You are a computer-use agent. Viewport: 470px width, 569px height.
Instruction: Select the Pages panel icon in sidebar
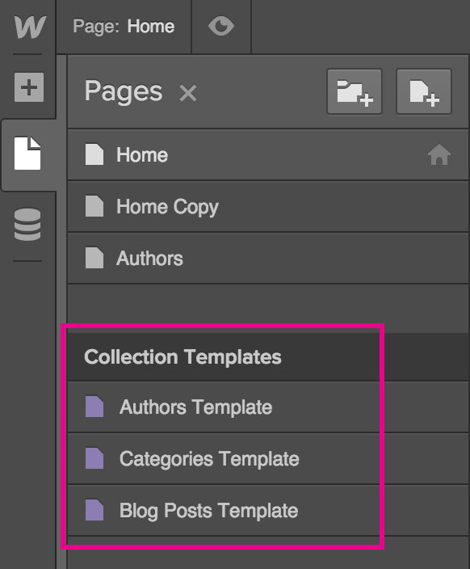pyautogui.click(x=27, y=153)
